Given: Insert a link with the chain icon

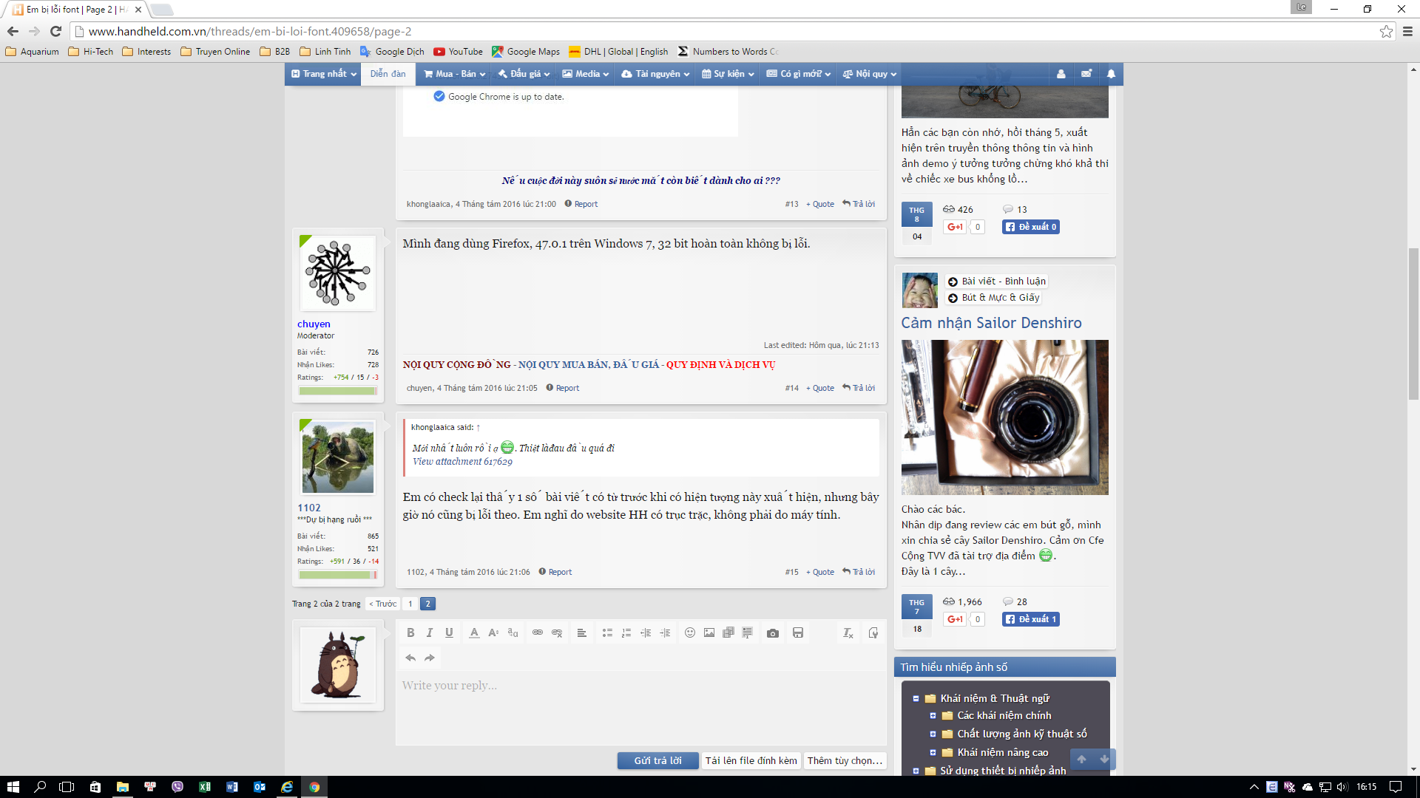Looking at the screenshot, I should (538, 633).
